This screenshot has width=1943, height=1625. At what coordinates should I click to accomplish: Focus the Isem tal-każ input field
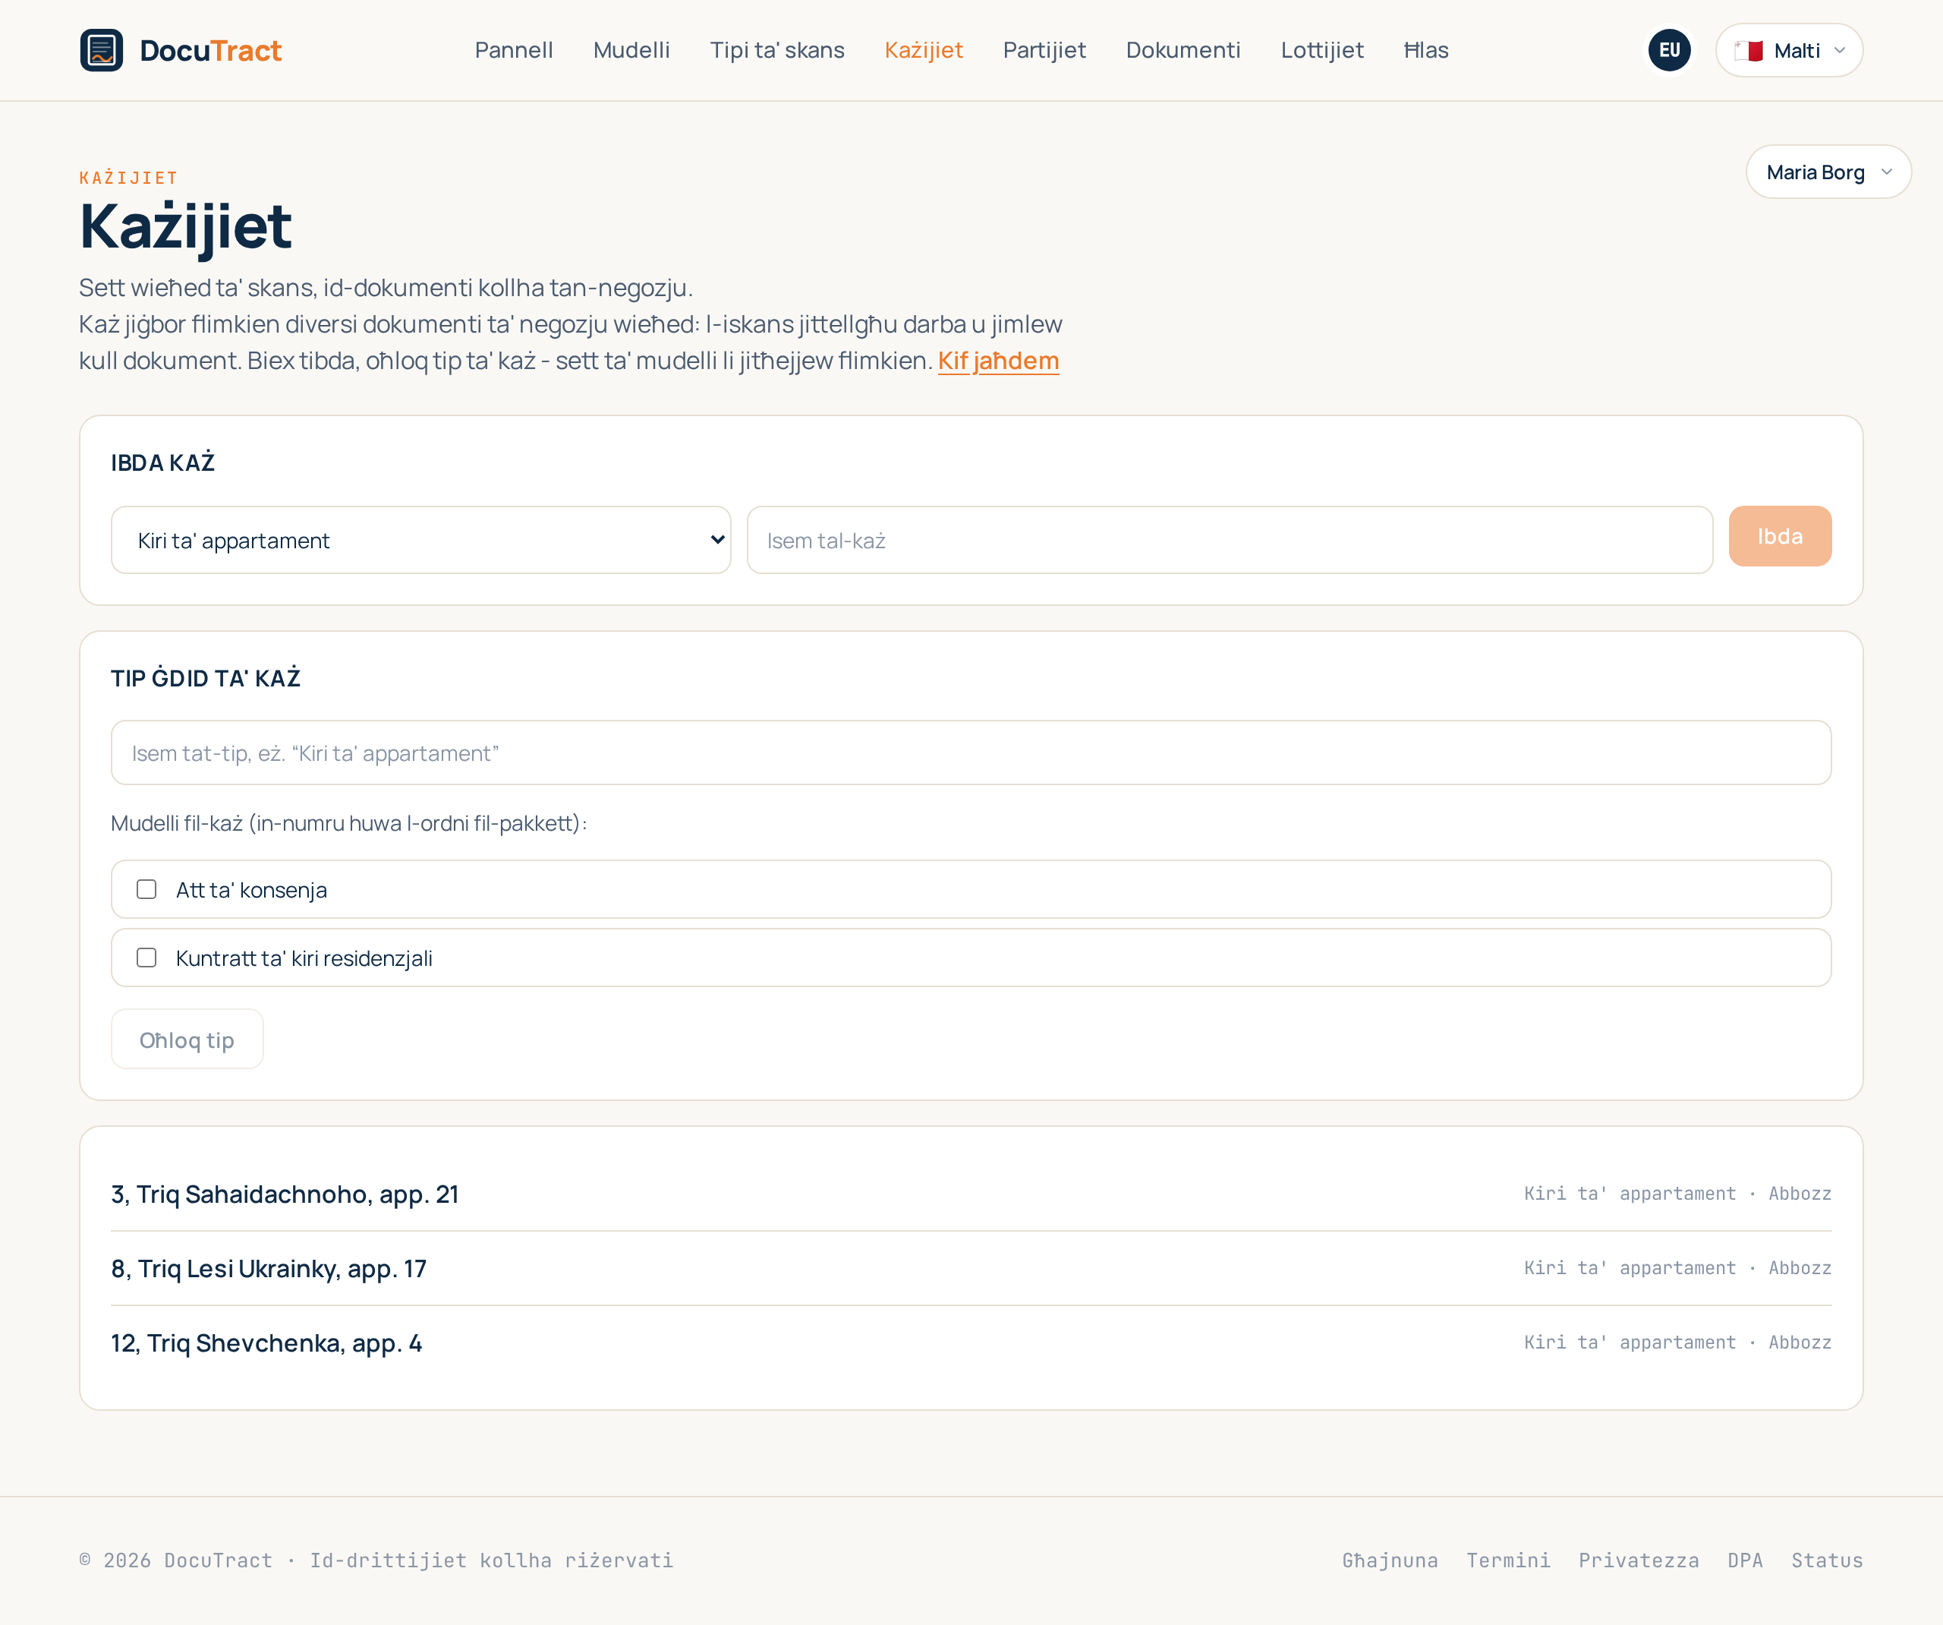click(1230, 540)
